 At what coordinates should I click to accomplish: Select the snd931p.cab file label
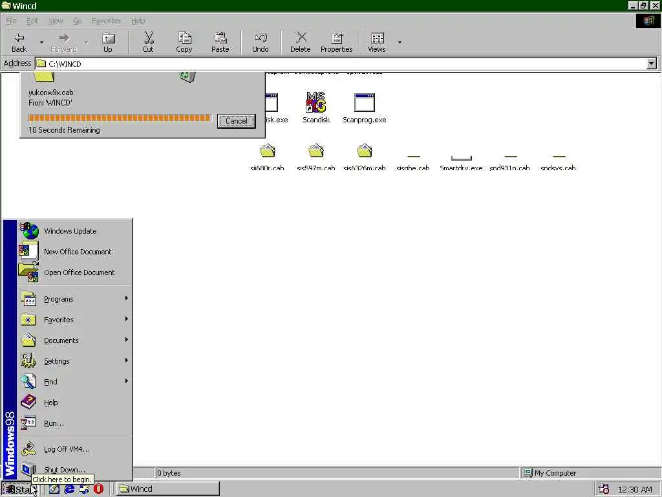tap(509, 168)
